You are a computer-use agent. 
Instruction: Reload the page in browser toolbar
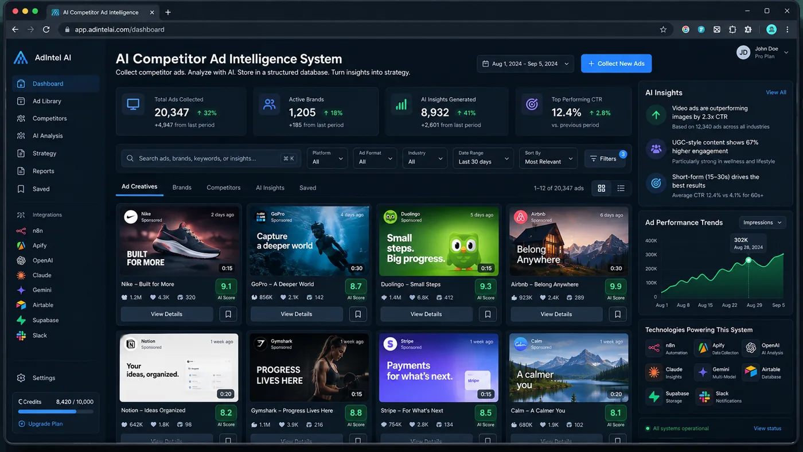click(x=46, y=29)
